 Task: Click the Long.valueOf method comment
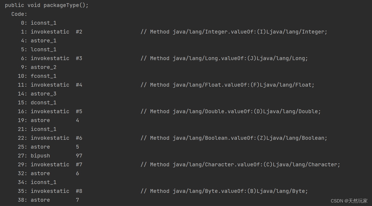224,58
